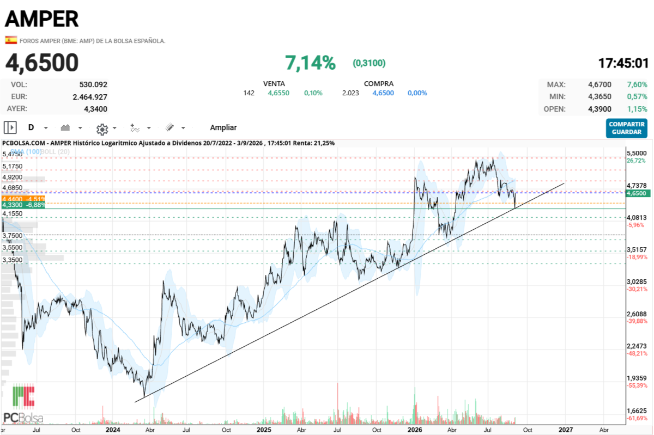Viewport: 654px width, 435px height.
Task: Click the 3,7500 support level label
Action: [x=13, y=236]
